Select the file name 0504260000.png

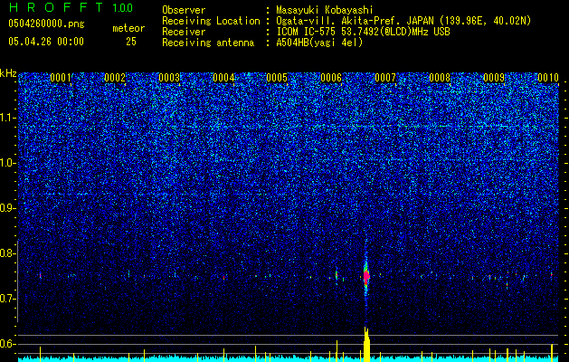tap(46, 24)
